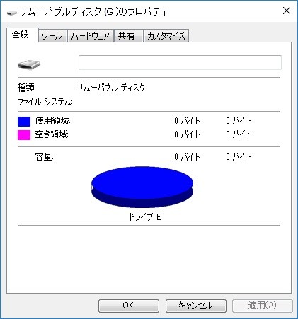Click the ドライブ E: label under chart
The width and height of the screenshot is (298, 319).
146,216
